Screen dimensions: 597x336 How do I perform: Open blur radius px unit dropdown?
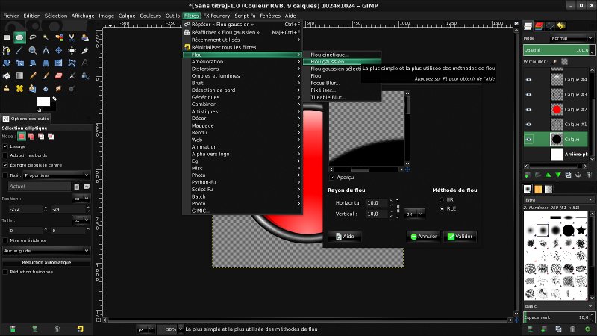tap(414, 214)
